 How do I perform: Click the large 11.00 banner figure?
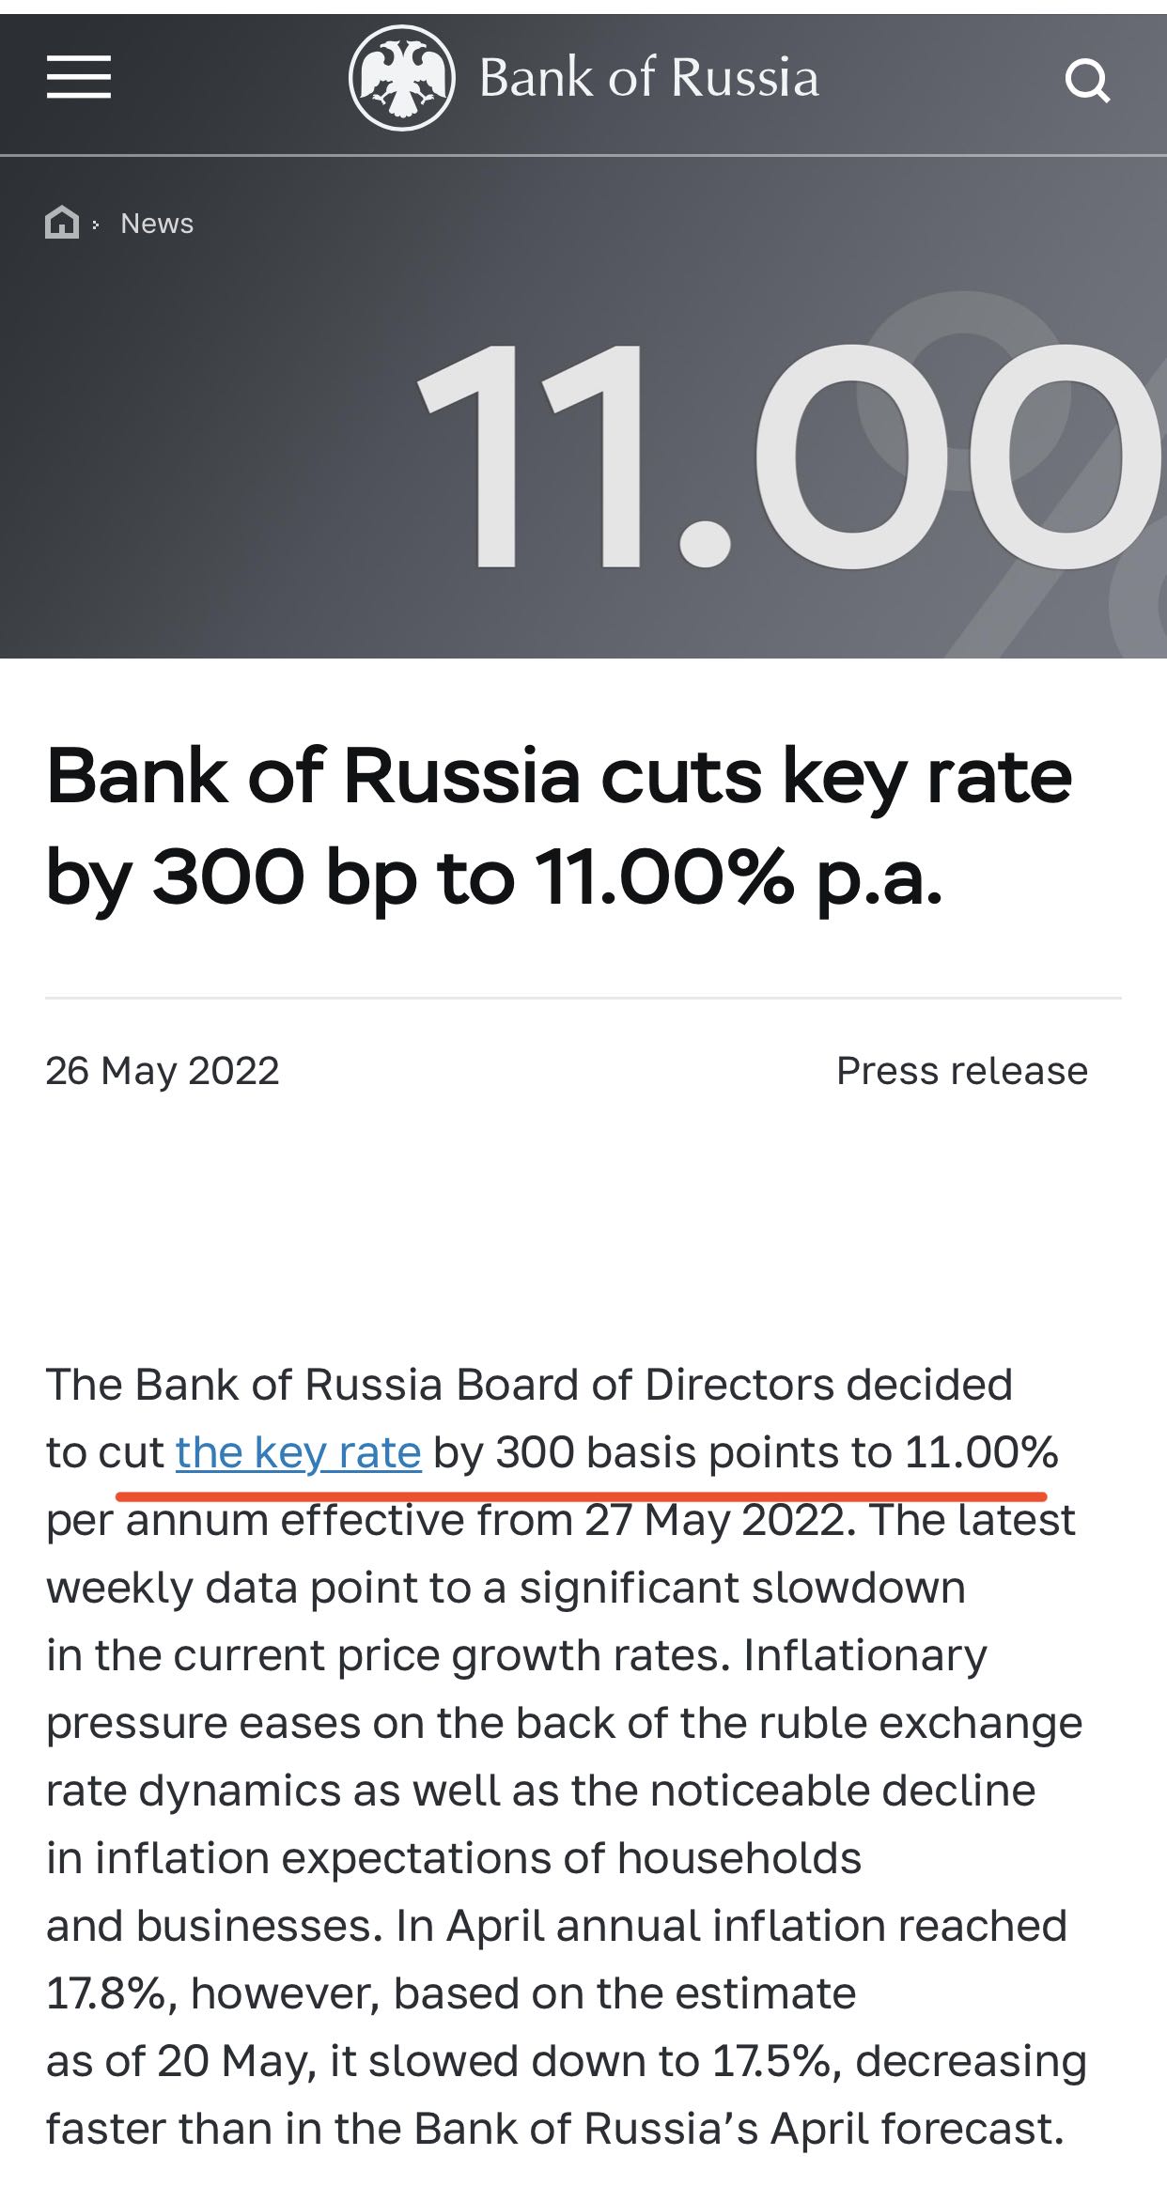point(780,456)
